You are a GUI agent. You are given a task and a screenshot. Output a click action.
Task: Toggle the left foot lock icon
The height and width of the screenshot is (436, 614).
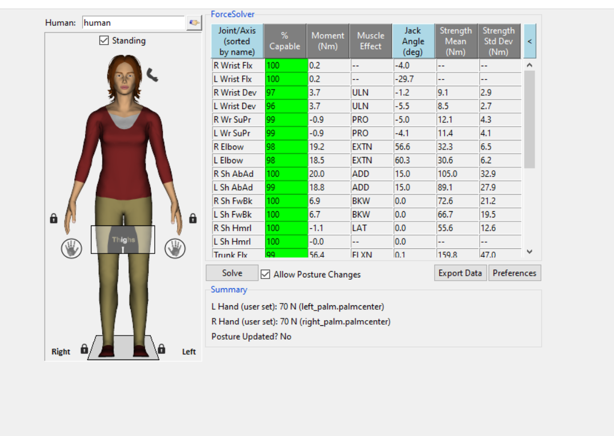pos(161,348)
